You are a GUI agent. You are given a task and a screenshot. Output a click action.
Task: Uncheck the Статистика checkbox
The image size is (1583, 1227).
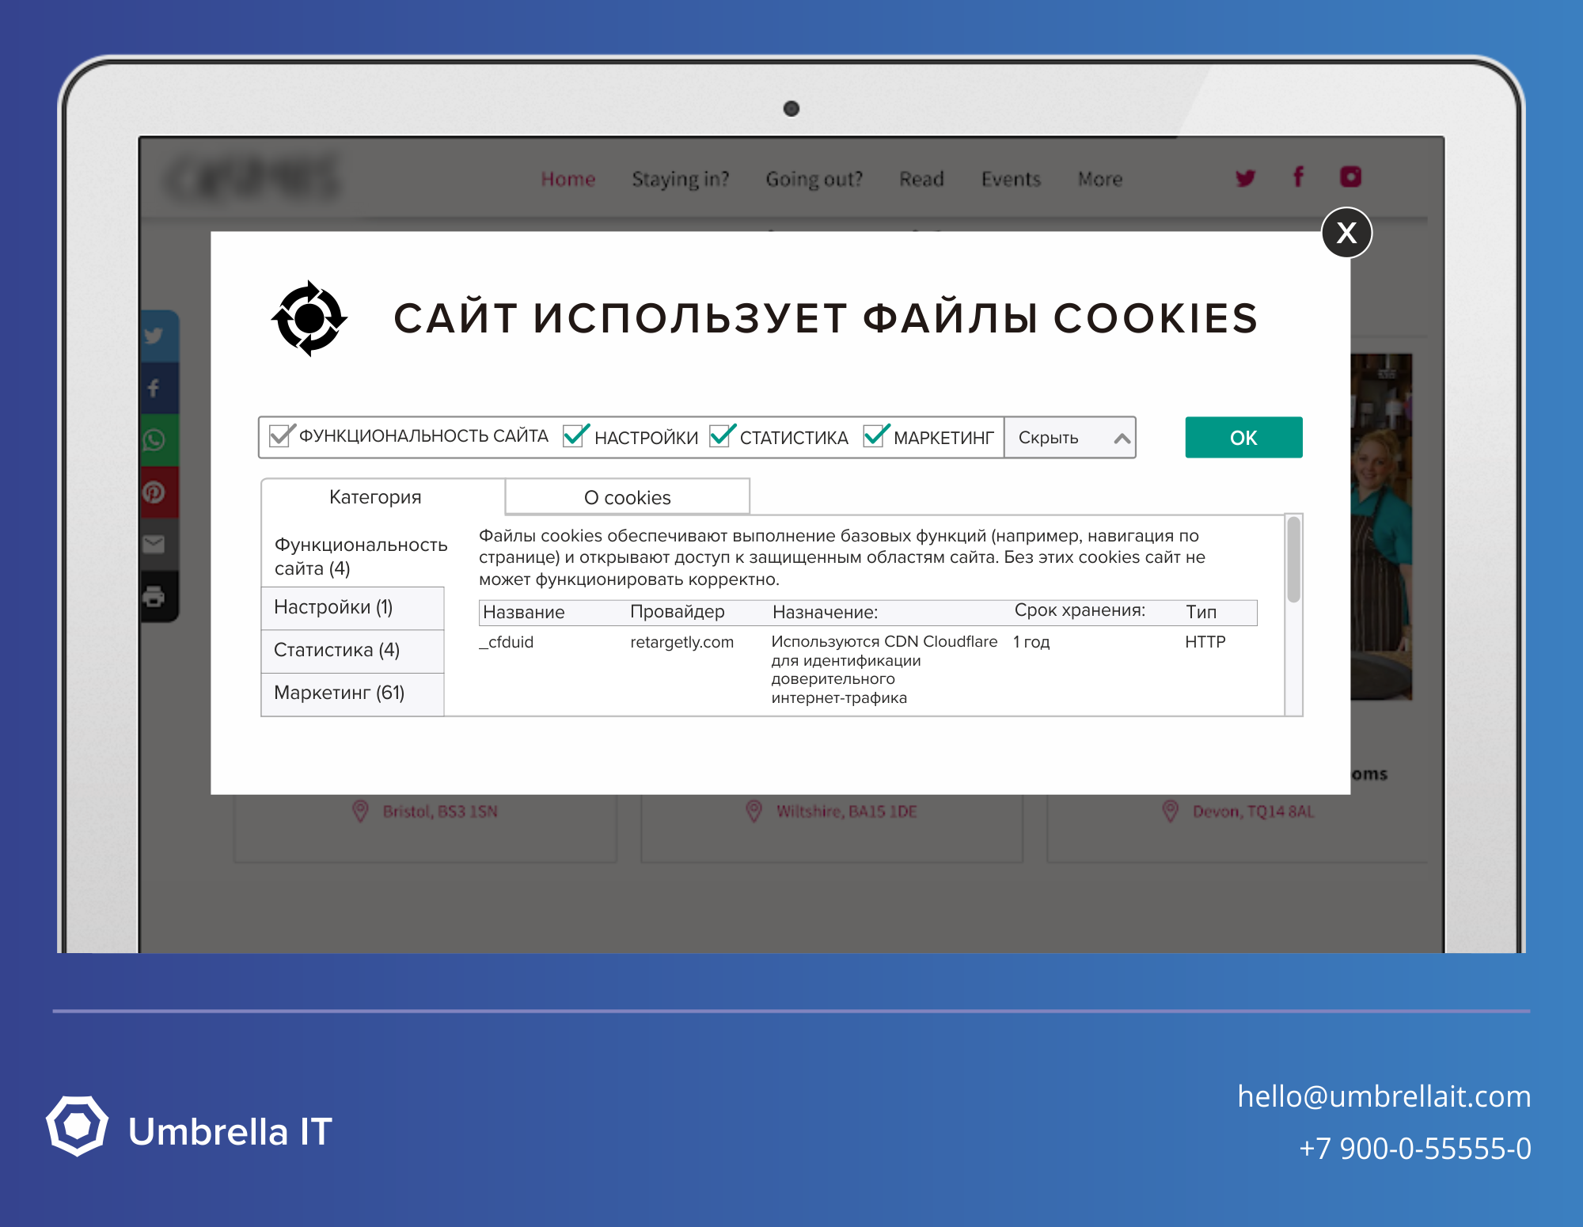[x=722, y=436]
